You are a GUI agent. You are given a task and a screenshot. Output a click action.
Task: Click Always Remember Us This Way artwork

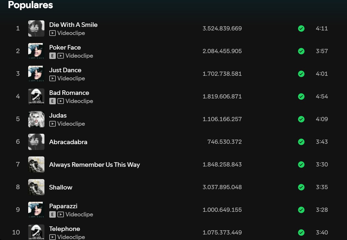point(36,165)
